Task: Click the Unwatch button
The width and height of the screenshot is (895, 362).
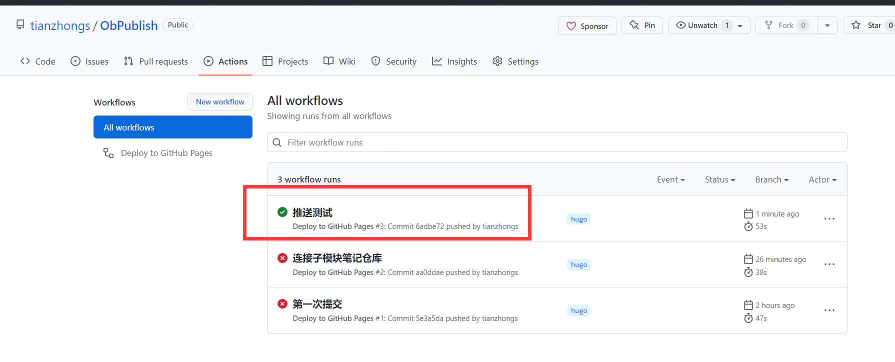Action: coord(709,25)
